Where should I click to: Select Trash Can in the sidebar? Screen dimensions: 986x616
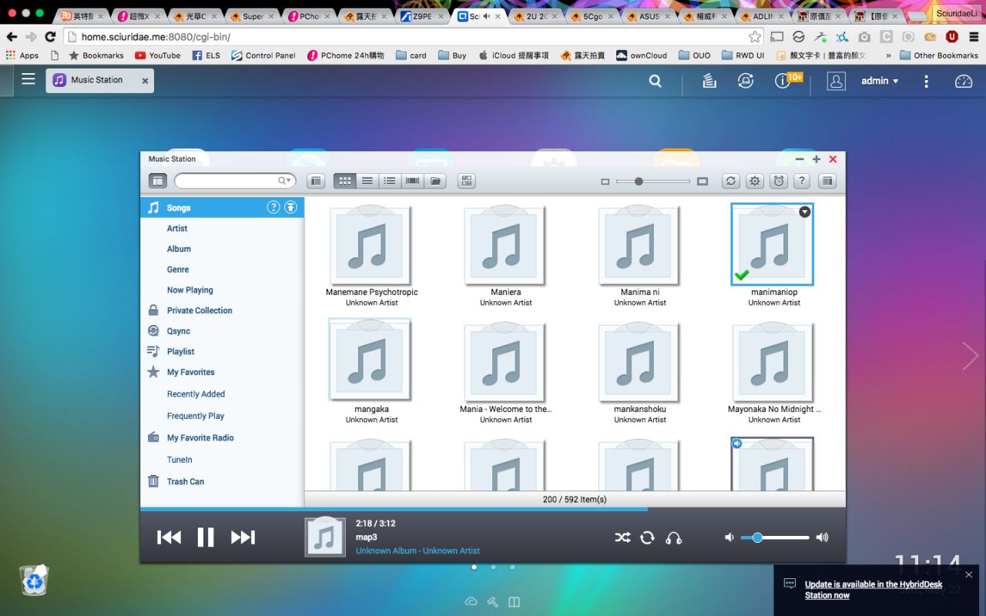tap(185, 482)
